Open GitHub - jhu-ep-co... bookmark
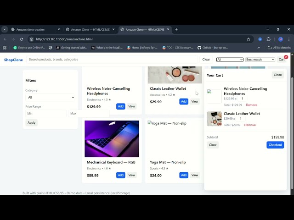294x220 pixels. point(213,48)
